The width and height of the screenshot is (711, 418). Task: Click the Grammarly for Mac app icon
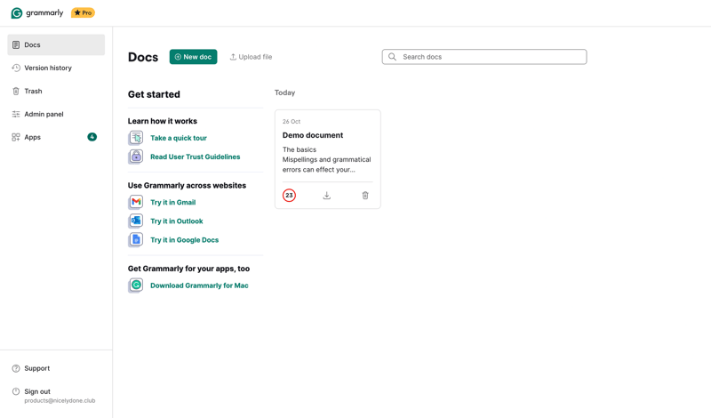pyautogui.click(x=136, y=285)
